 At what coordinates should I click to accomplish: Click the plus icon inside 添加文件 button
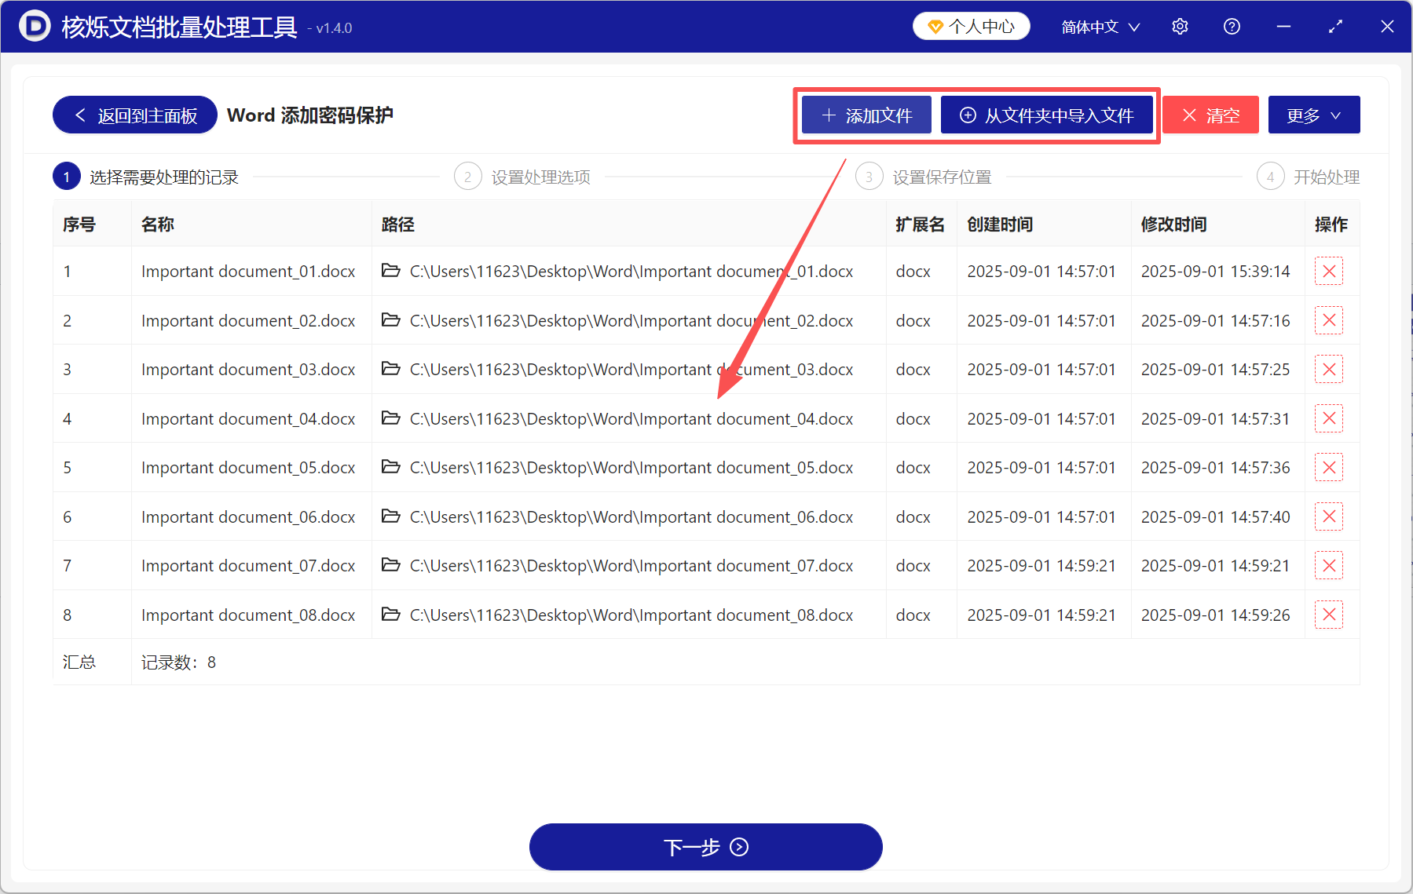point(828,115)
